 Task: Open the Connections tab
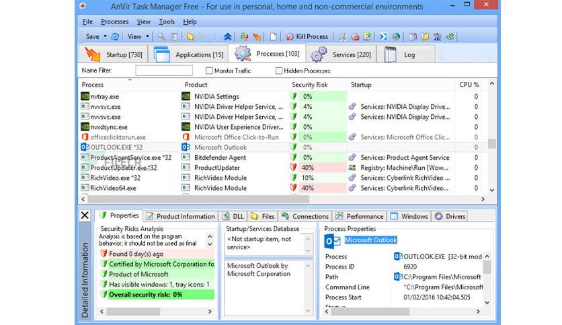point(305,216)
